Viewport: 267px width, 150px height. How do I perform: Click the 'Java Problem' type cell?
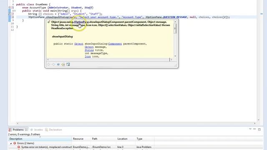point(144,147)
